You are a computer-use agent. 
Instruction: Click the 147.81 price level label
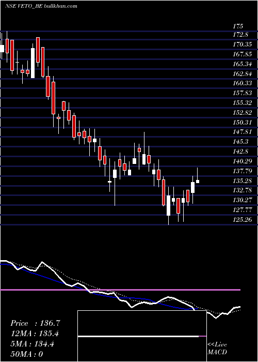point(243,132)
